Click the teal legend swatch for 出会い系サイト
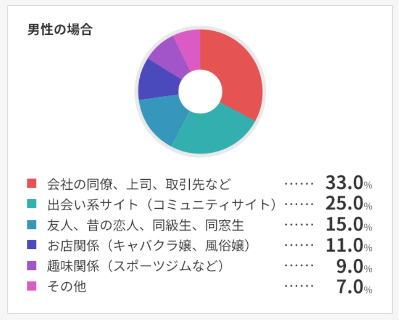This screenshot has width=399, height=320. [x=32, y=204]
